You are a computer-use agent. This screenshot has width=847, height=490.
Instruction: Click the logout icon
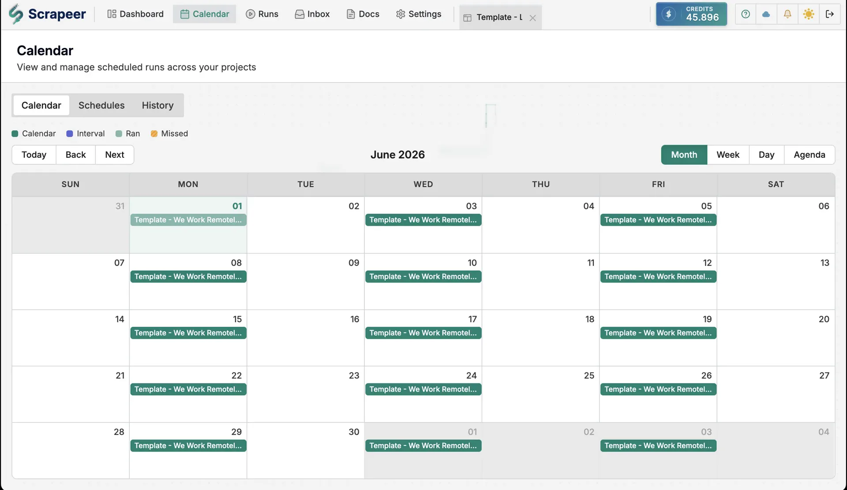[x=830, y=14]
